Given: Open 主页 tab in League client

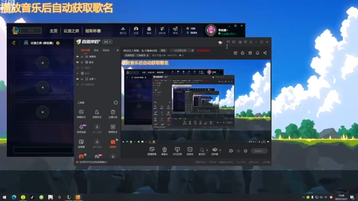Looking at the screenshot, I should click(54, 31).
